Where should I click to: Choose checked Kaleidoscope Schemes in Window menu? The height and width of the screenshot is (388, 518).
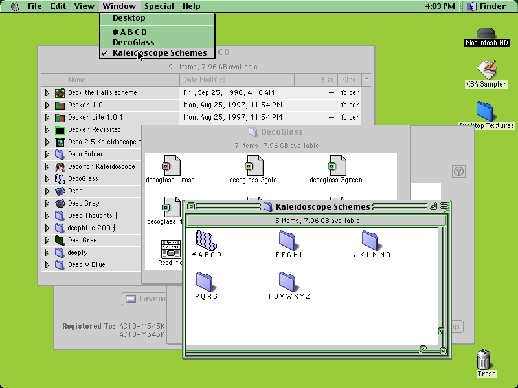(157, 53)
